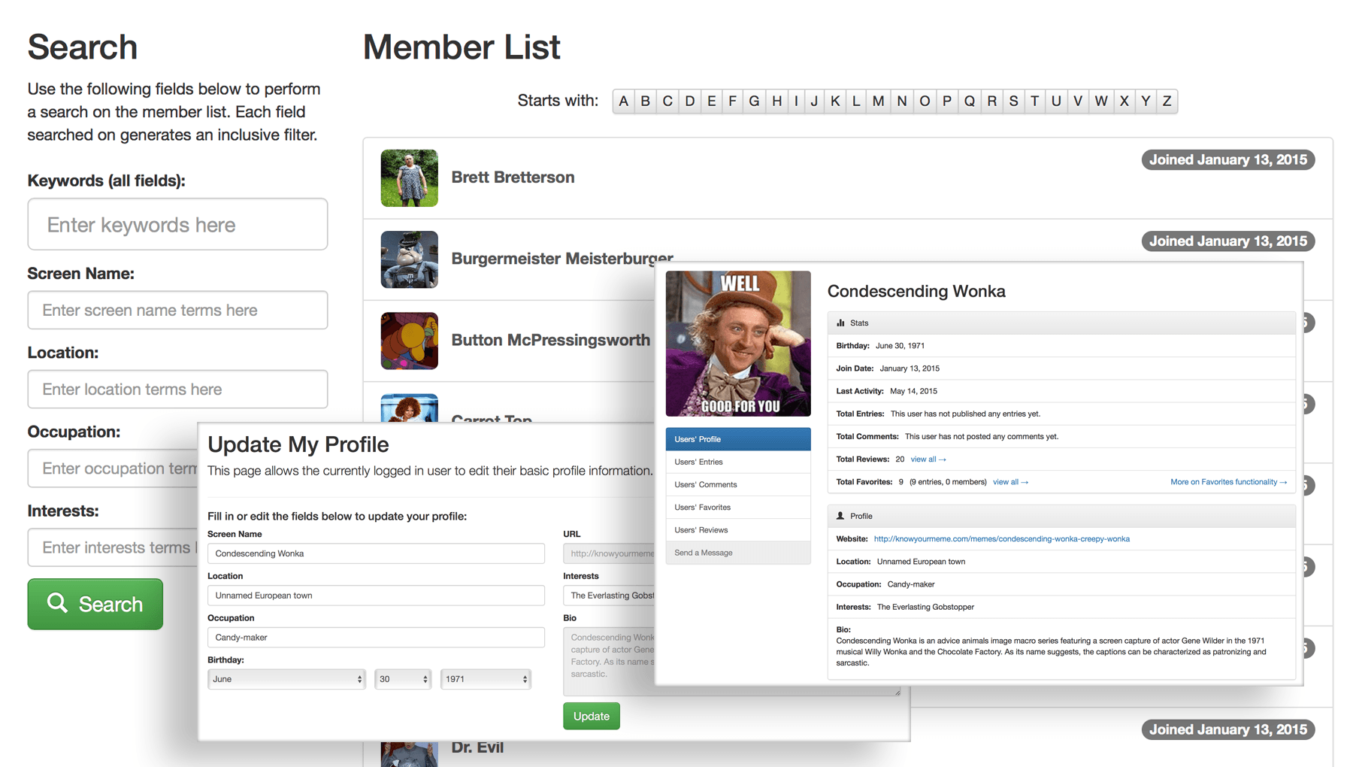Click the Condescending Wonka meme image
The image size is (1353, 767).
(x=737, y=344)
